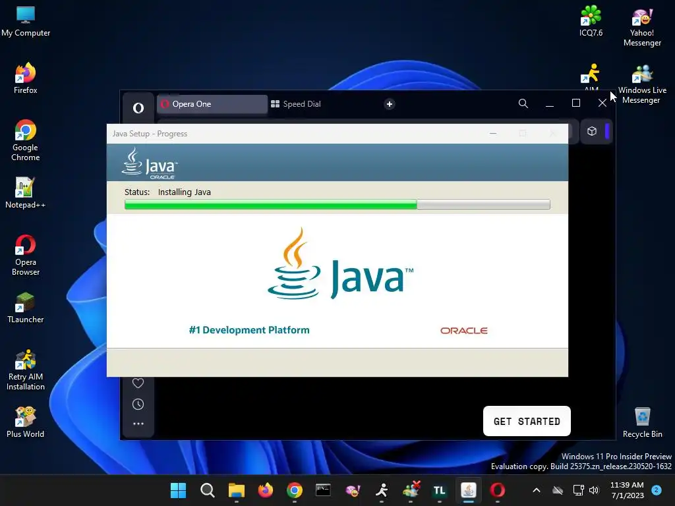Switch to Firefox on the taskbar

(265, 490)
